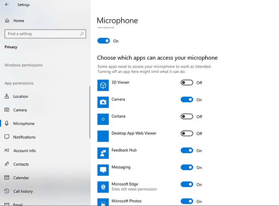Viewport: 279px width, 206px height.
Task: Open Location in sidebar
Action: click(21, 96)
